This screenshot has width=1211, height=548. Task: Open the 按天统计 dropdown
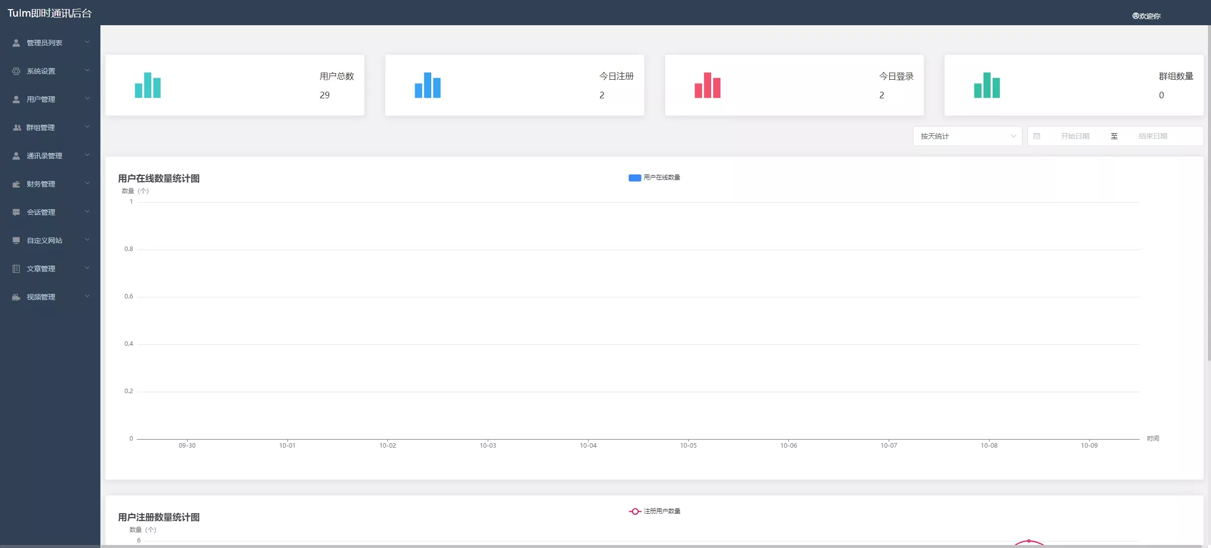click(x=967, y=136)
